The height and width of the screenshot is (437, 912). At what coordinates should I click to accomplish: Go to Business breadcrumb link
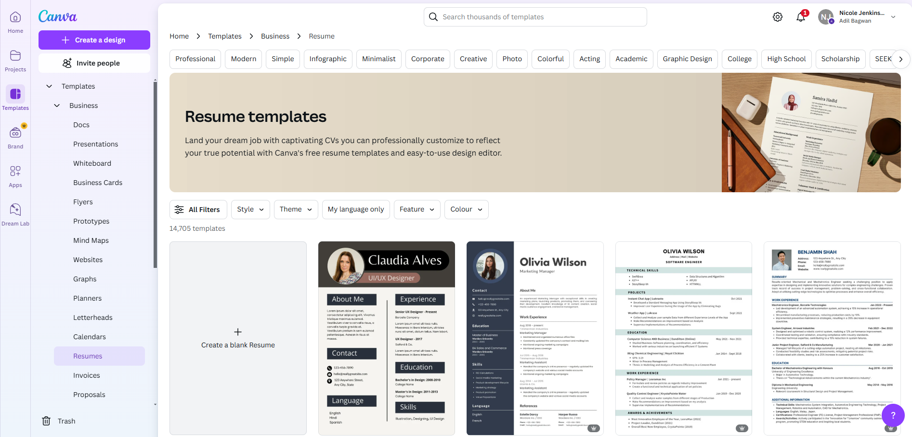[275, 36]
